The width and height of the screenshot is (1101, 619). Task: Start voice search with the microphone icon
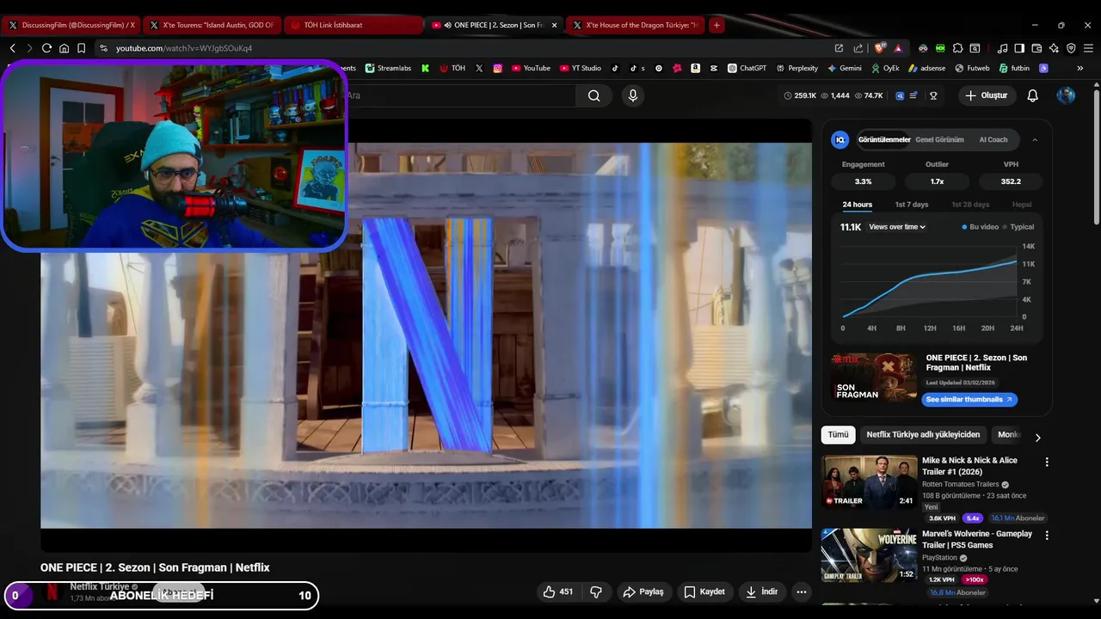point(633,95)
